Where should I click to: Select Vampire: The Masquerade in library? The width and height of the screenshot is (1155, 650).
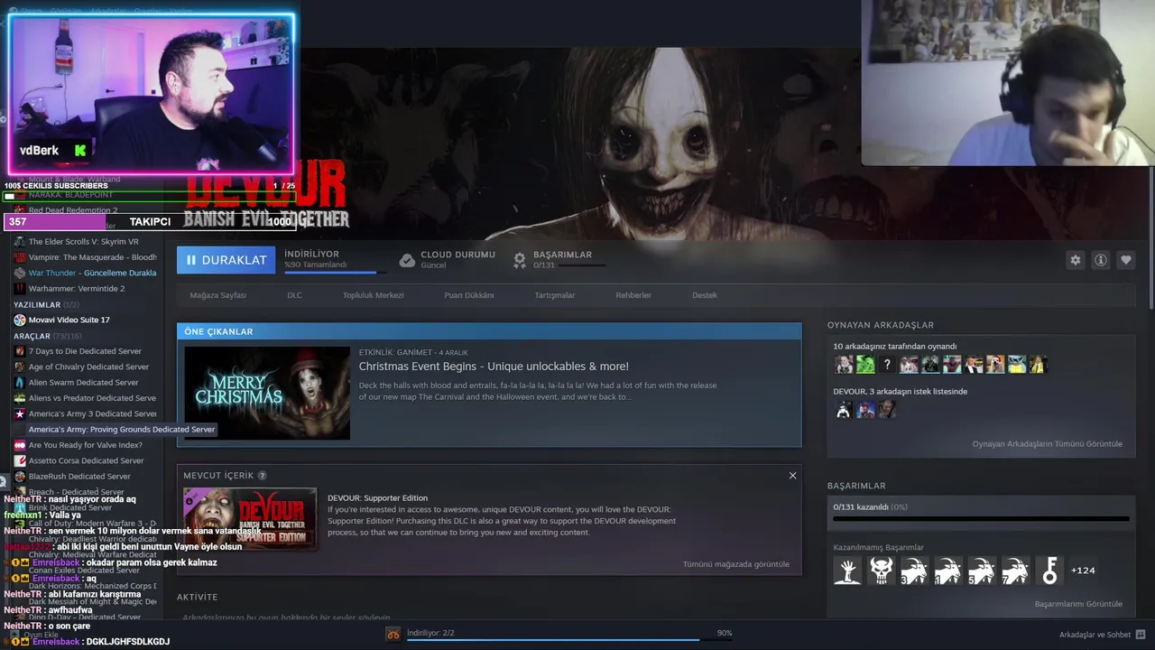point(86,257)
